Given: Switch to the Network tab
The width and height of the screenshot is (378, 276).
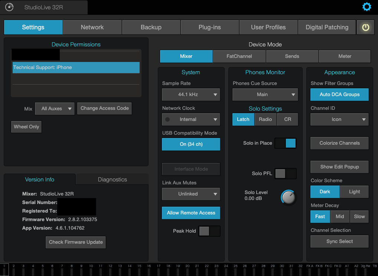Looking at the screenshot, I should (x=92, y=27).
